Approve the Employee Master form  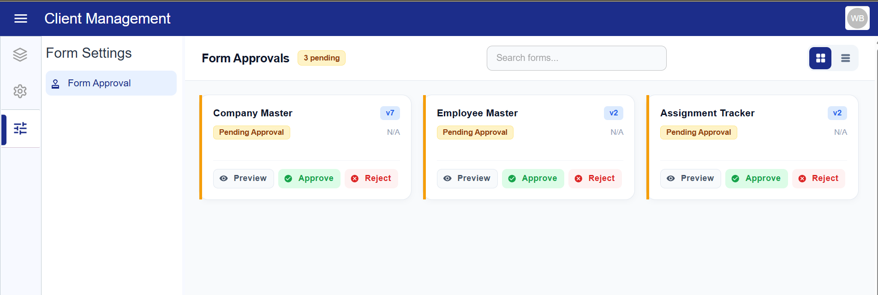click(533, 179)
